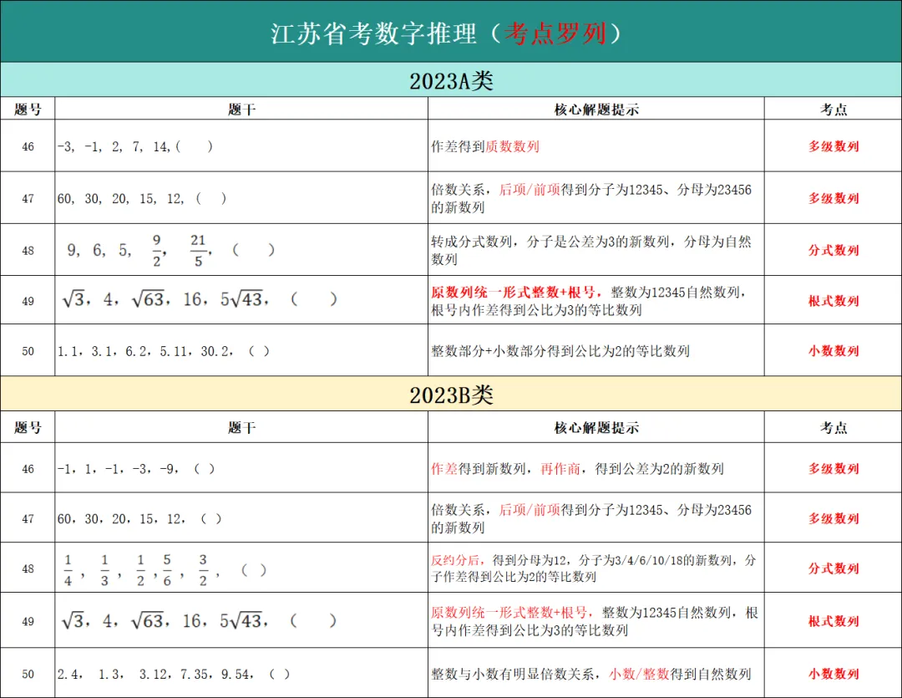Select the sequence 2.4, 1.3, 3.12, 7.35, 9.54
This screenshot has height=698, width=902.
coord(173,675)
